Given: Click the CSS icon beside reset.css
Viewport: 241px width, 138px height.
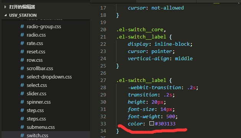Looking at the screenshot, I should point(22,52).
